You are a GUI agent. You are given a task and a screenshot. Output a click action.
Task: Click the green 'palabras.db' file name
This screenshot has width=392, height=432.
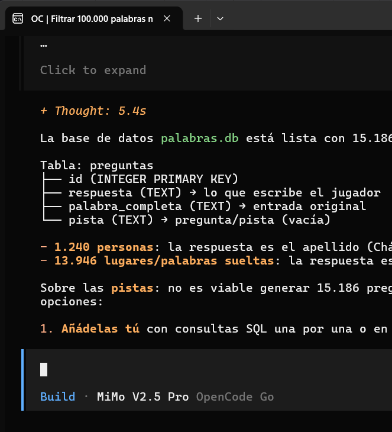200,138
